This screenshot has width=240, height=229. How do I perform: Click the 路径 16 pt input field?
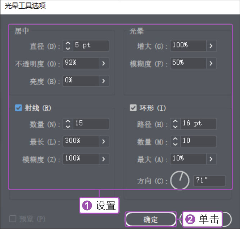pos(198,124)
